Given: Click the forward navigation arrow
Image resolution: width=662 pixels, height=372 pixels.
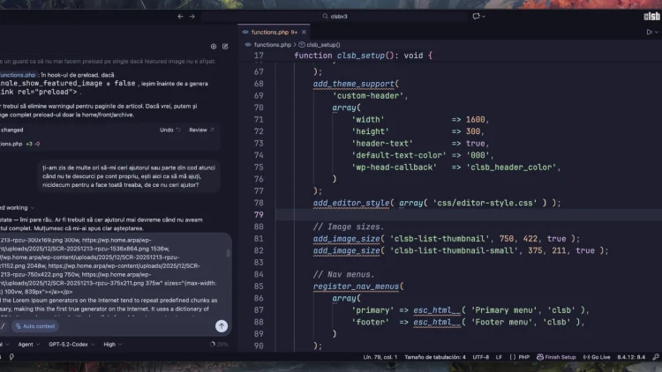Looking at the screenshot, I should pyautogui.click(x=192, y=16).
